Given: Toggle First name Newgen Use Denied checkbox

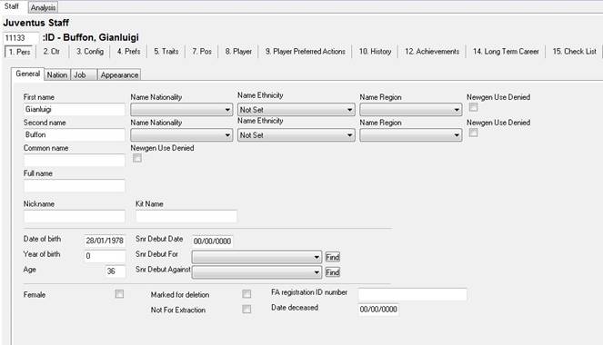Looking at the screenshot, I should [474, 107].
